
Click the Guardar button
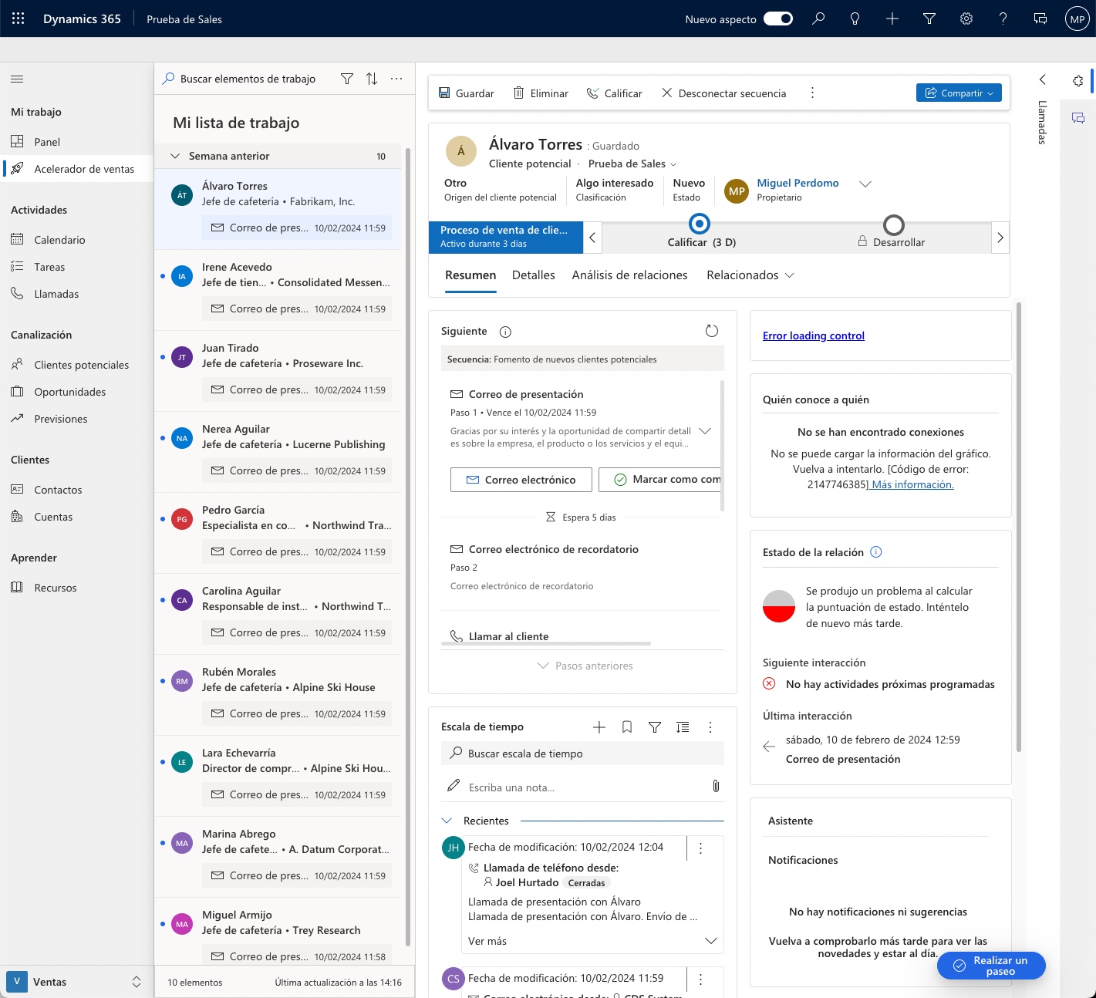pyautogui.click(x=467, y=93)
